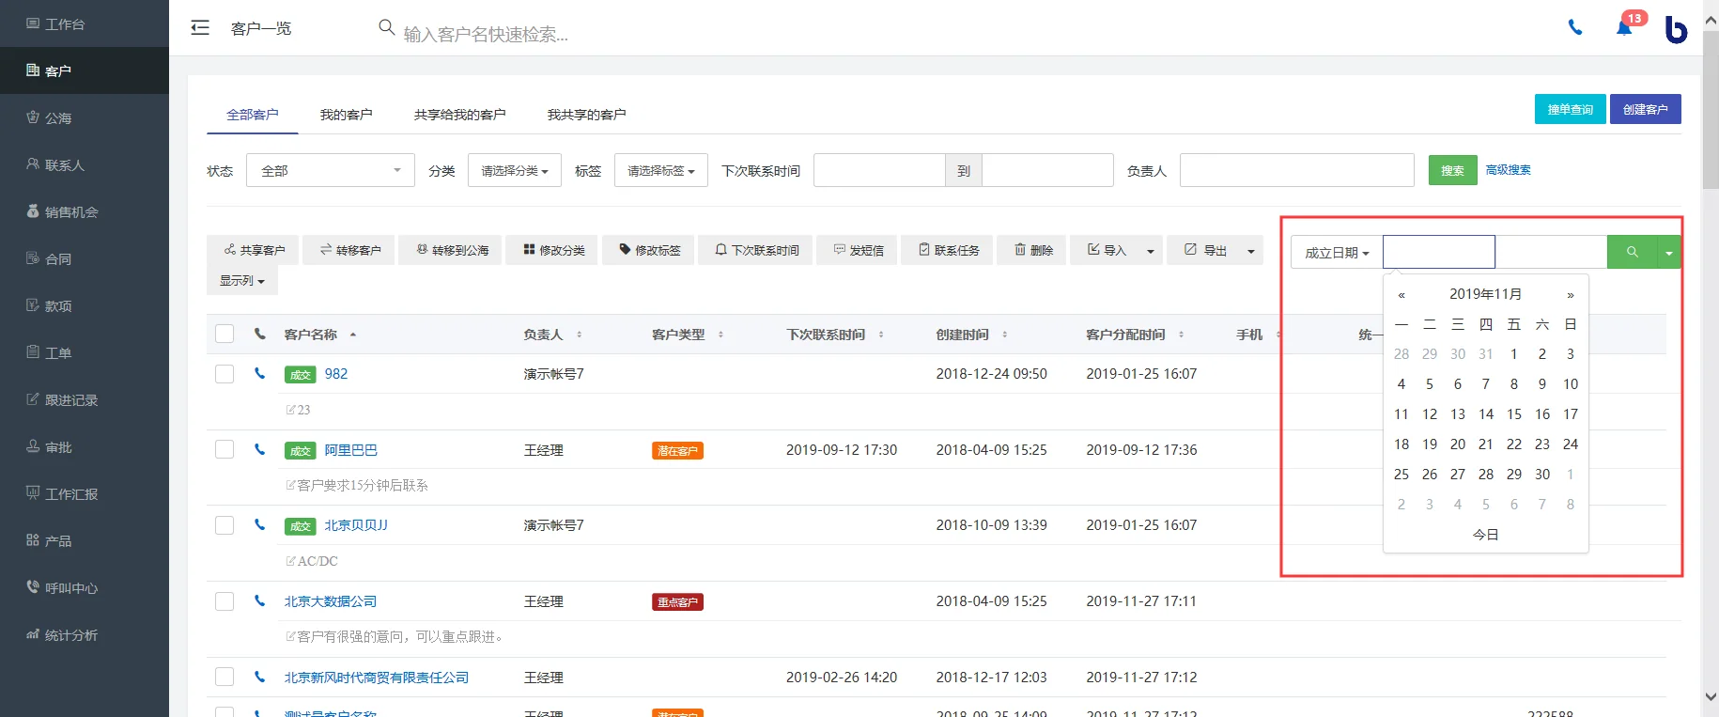1719x717 pixels.
Task: Click the 撞单查询 button
Action: coord(1571,109)
